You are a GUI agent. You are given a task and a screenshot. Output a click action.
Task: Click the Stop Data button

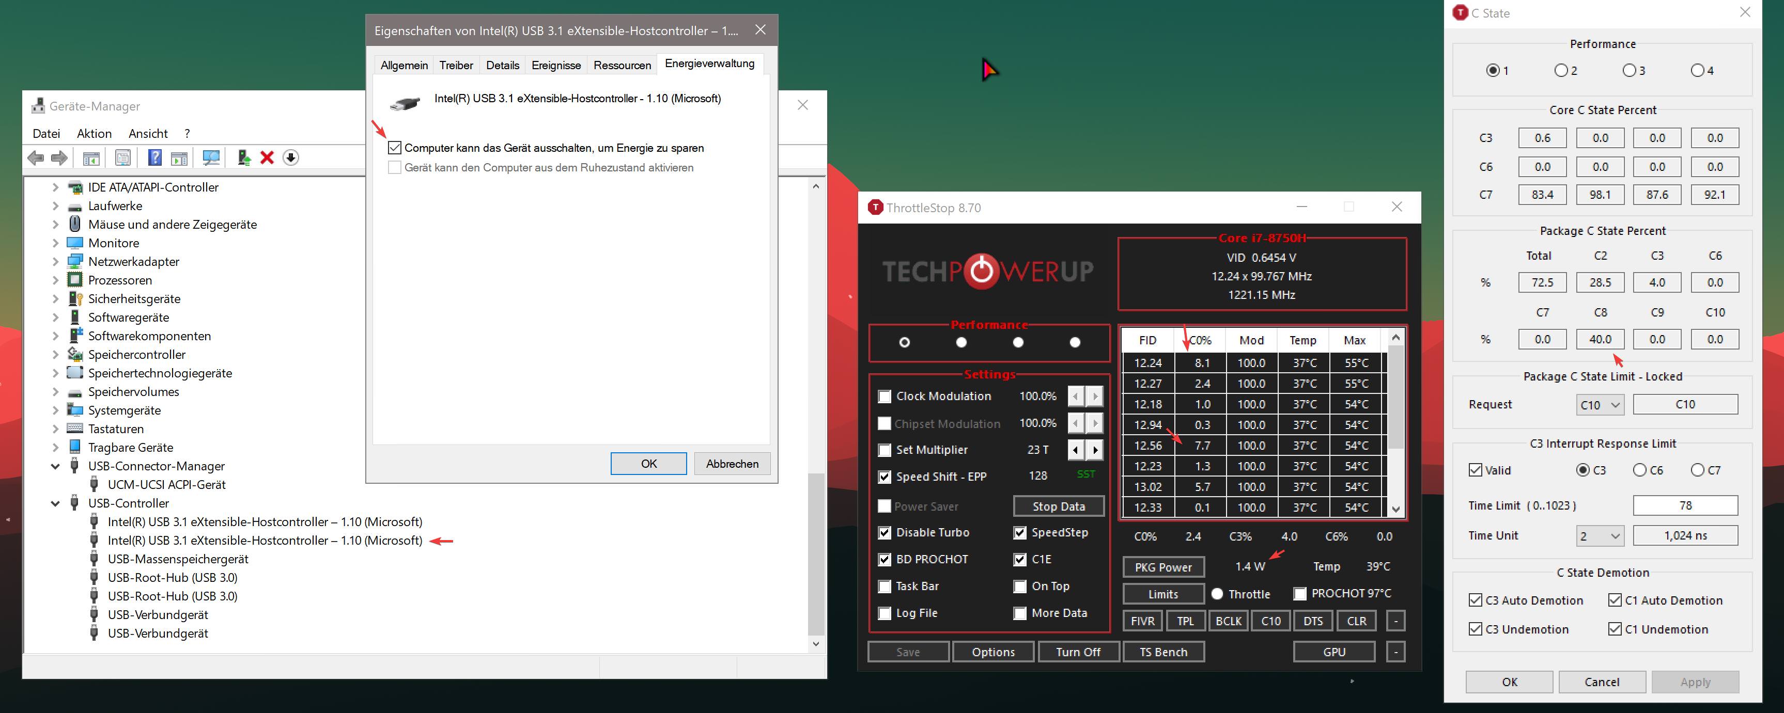tap(1058, 506)
